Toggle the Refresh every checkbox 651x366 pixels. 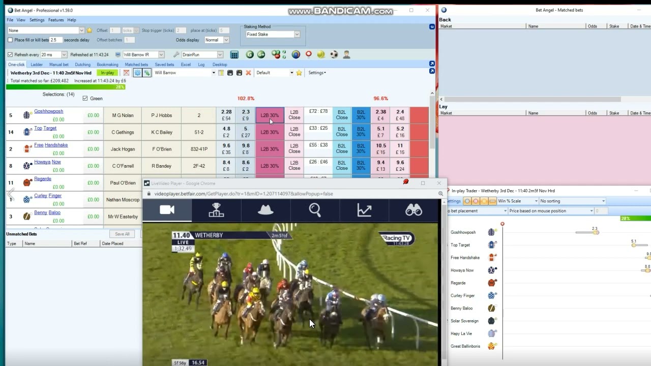click(x=10, y=54)
